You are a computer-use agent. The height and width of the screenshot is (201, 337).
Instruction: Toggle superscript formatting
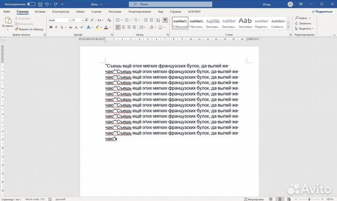pyautogui.click(x=81, y=27)
